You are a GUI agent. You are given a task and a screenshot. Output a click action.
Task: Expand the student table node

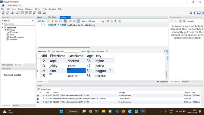(8, 32)
